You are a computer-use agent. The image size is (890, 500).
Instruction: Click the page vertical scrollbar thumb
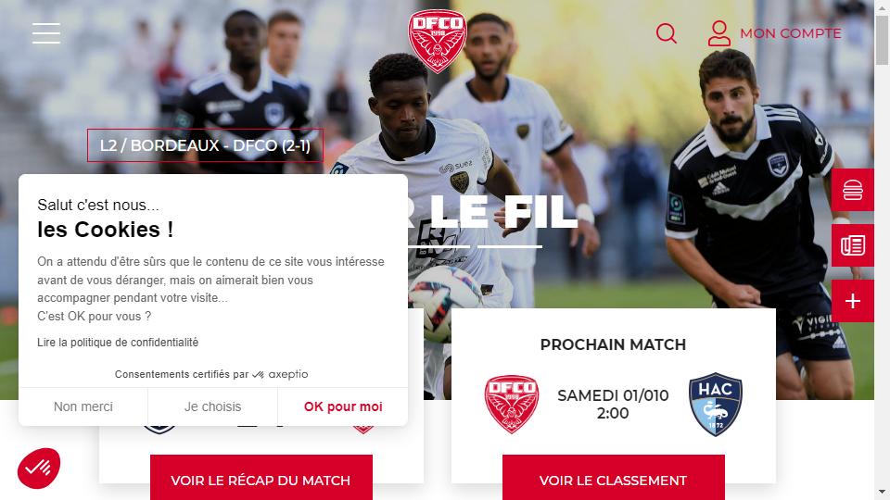(x=882, y=40)
